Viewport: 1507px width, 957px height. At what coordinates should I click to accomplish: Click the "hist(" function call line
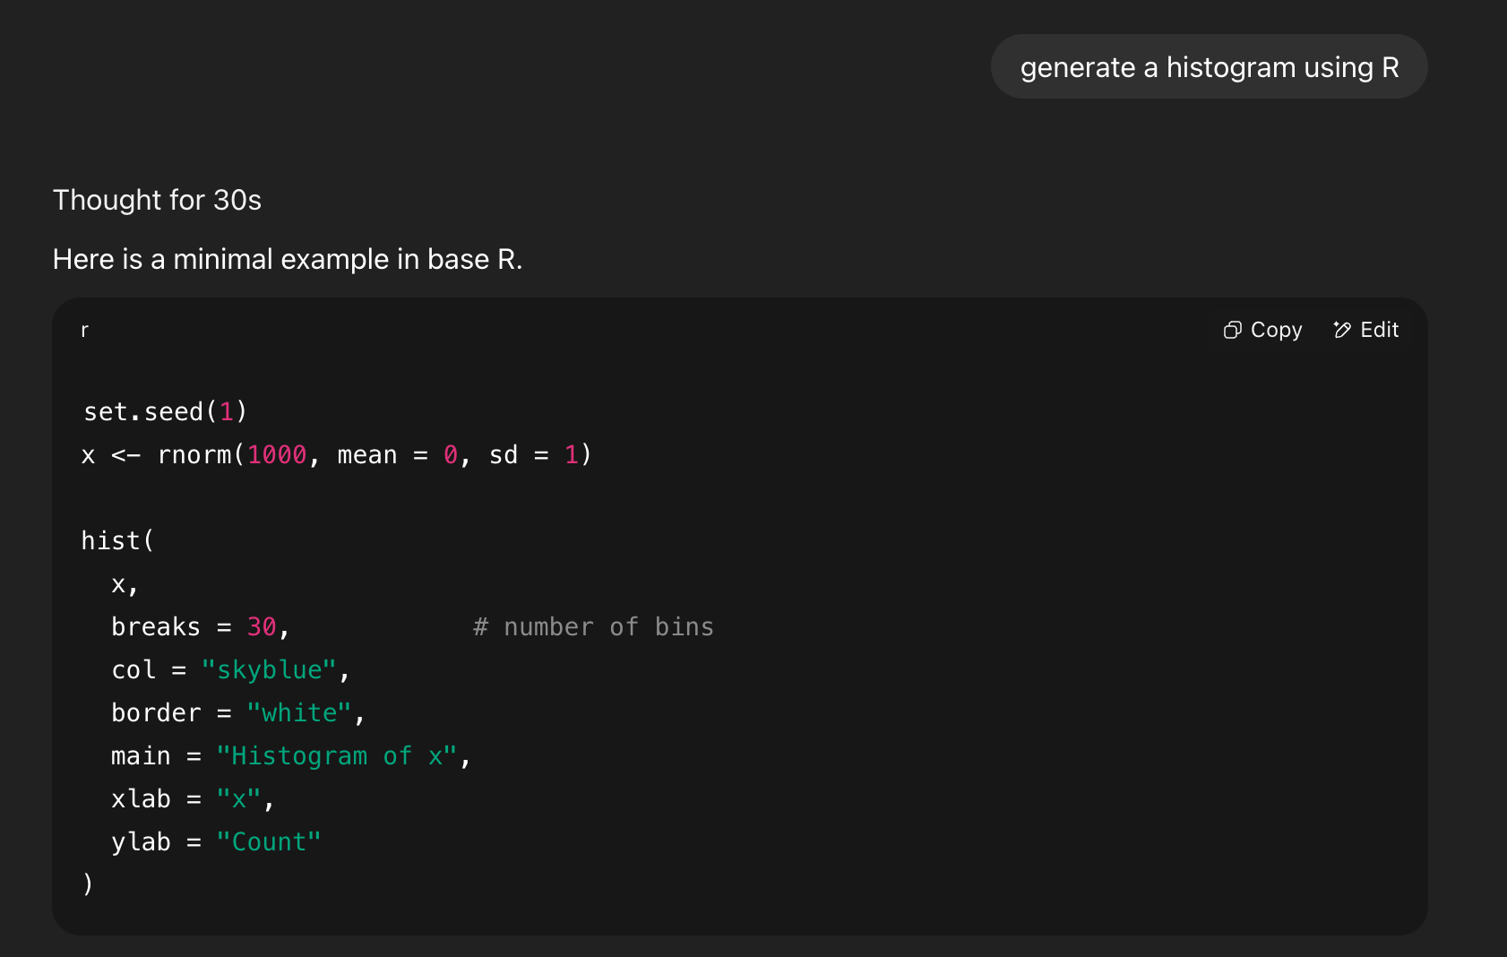117,540
